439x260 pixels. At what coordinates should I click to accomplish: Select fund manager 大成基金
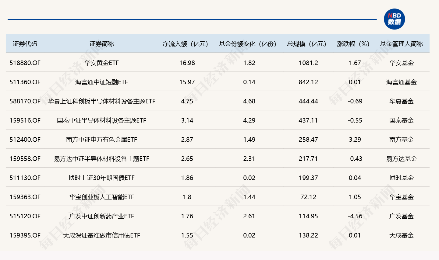[x=402, y=235]
